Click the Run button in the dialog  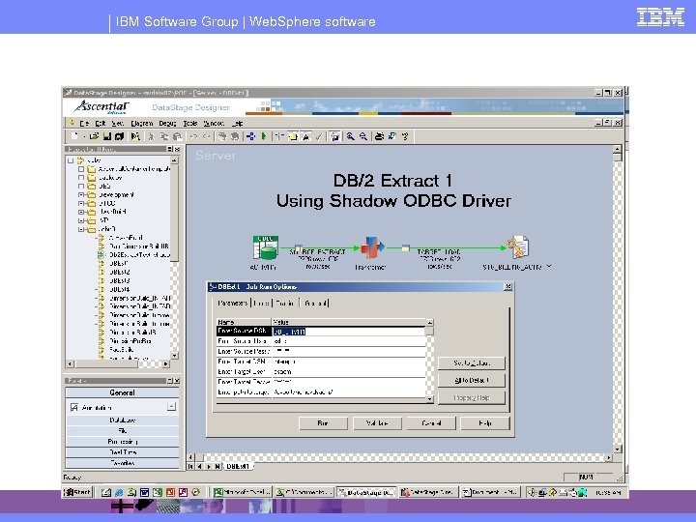323,423
